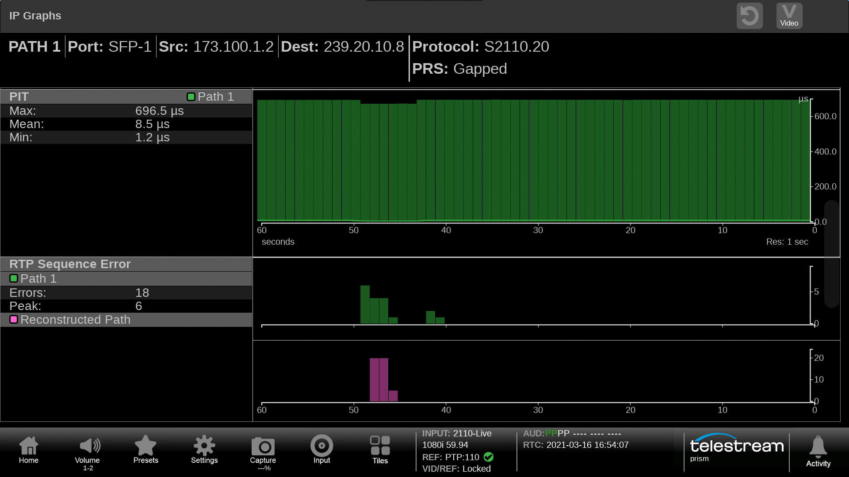
Task: Select the RTP Sequence Error header
Action: coord(70,264)
